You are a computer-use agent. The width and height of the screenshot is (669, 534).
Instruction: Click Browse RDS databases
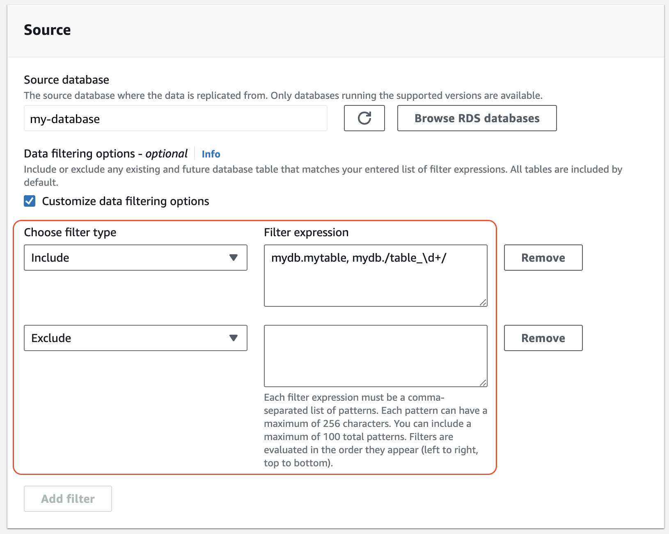(477, 119)
